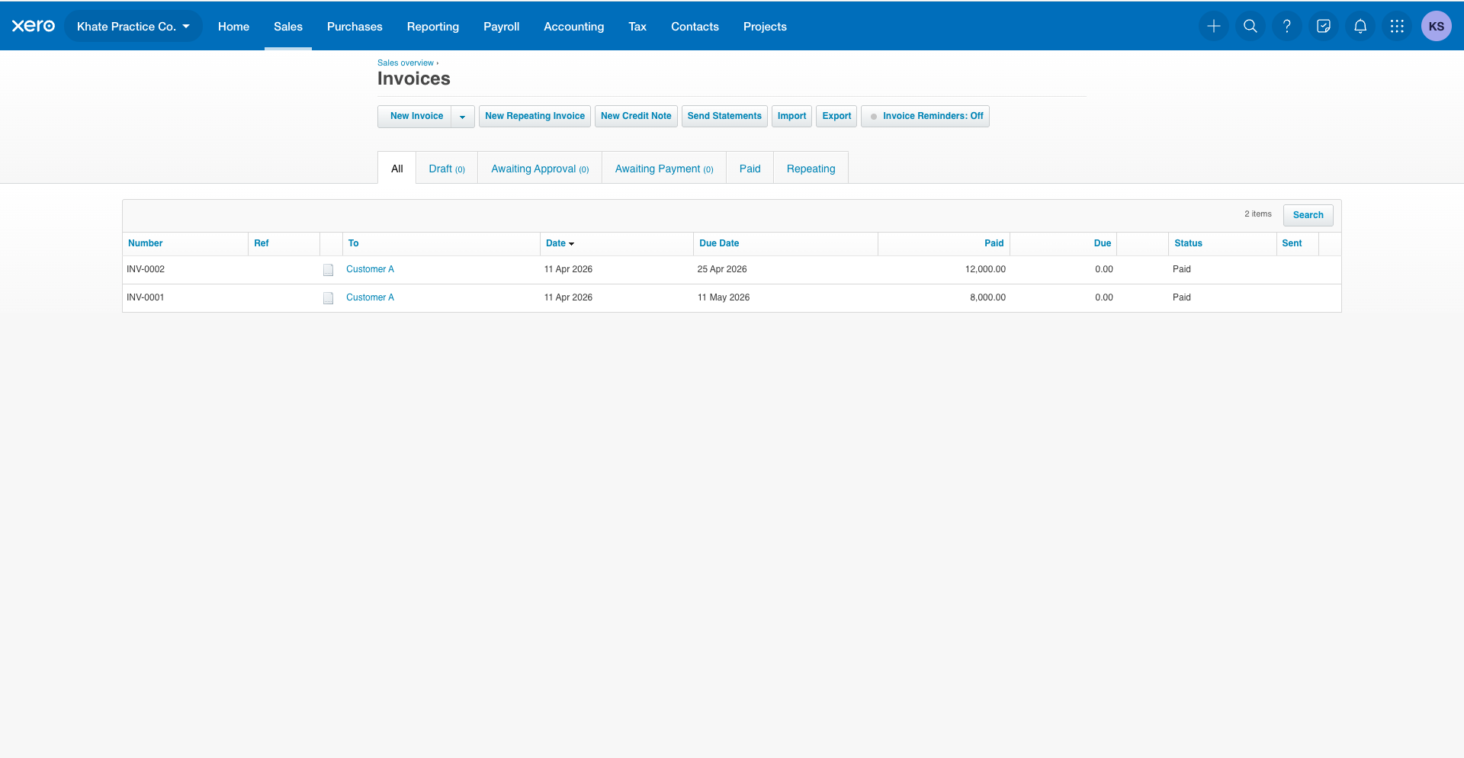Open the Reporting menu

[x=433, y=26]
